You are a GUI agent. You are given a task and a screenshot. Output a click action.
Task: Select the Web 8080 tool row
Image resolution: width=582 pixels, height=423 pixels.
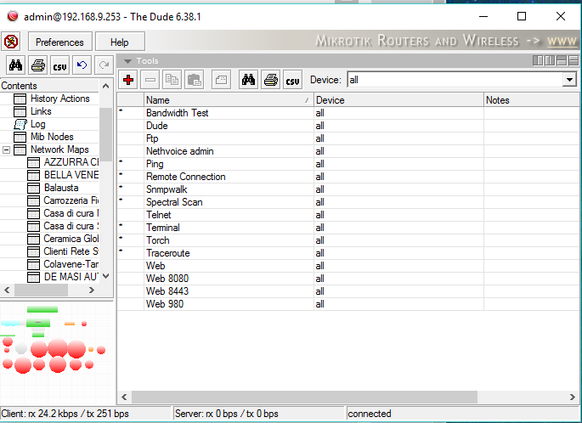[348, 279]
